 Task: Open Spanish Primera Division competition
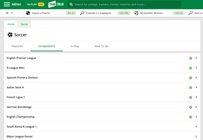tap(102, 78)
